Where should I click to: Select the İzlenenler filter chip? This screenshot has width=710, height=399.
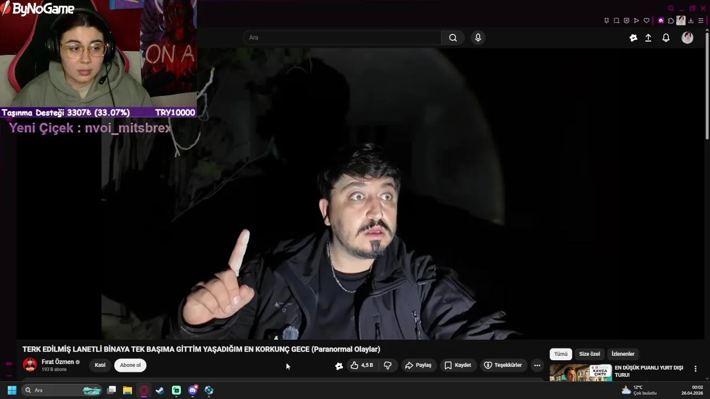pos(623,354)
